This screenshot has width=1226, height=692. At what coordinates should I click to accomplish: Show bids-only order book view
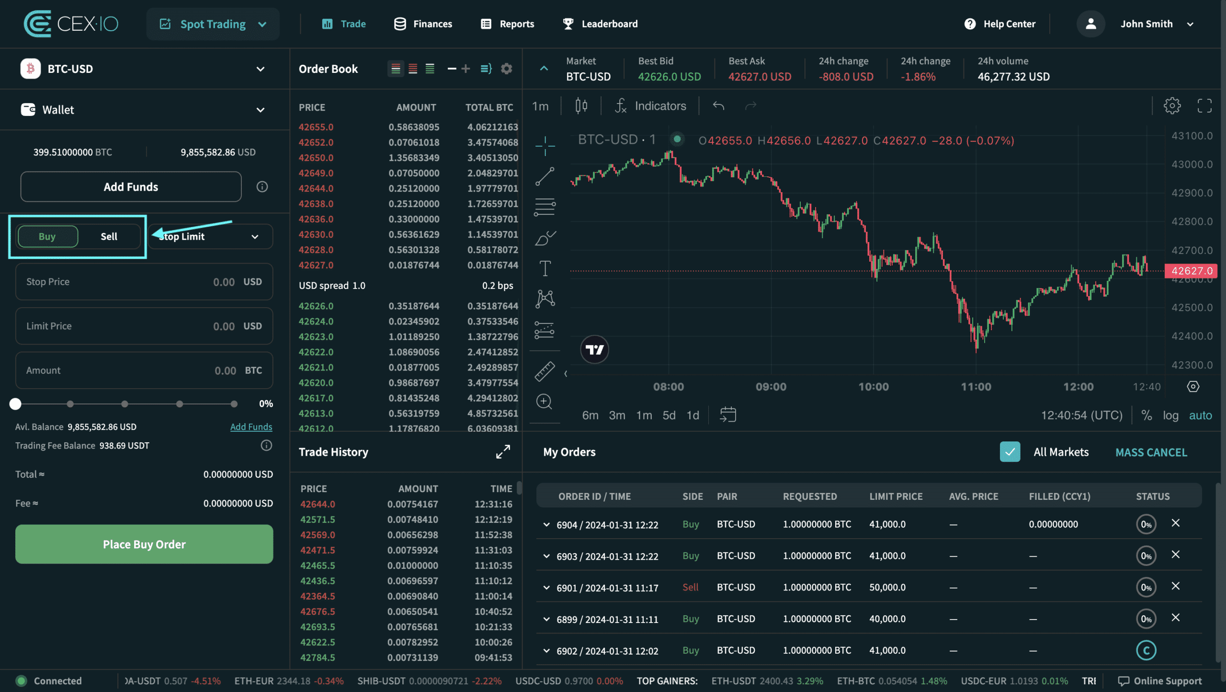pyautogui.click(x=430, y=69)
